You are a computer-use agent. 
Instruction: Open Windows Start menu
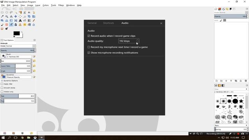coord(3,138)
